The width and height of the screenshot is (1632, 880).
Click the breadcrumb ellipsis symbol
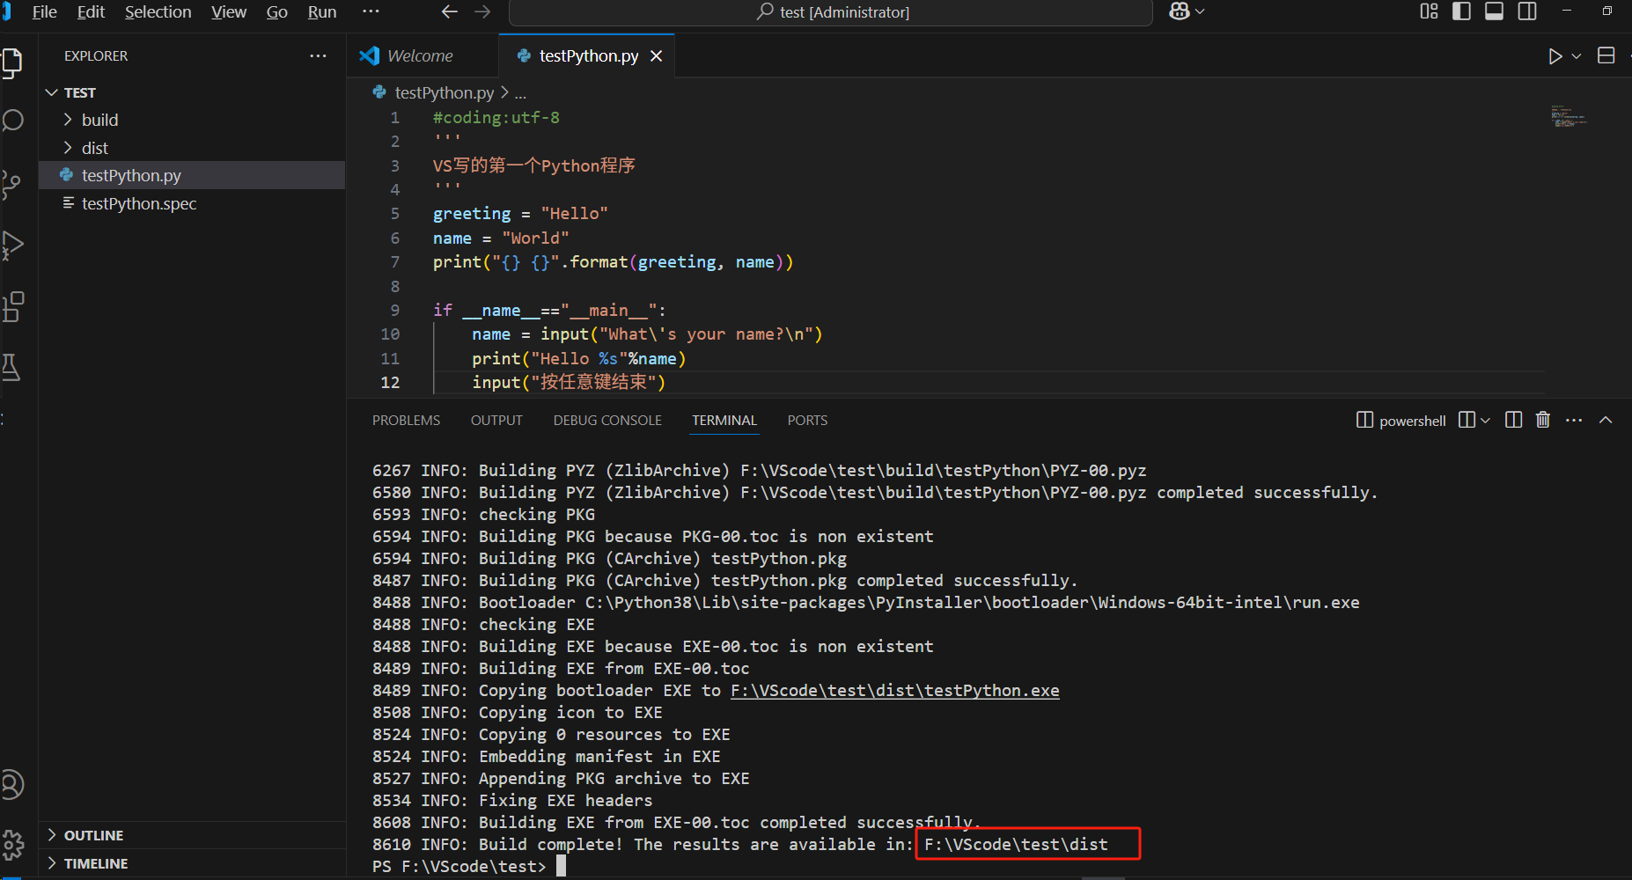(x=520, y=93)
